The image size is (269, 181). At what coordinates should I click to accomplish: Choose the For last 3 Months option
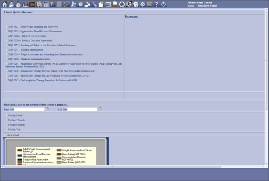click(7, 120)
